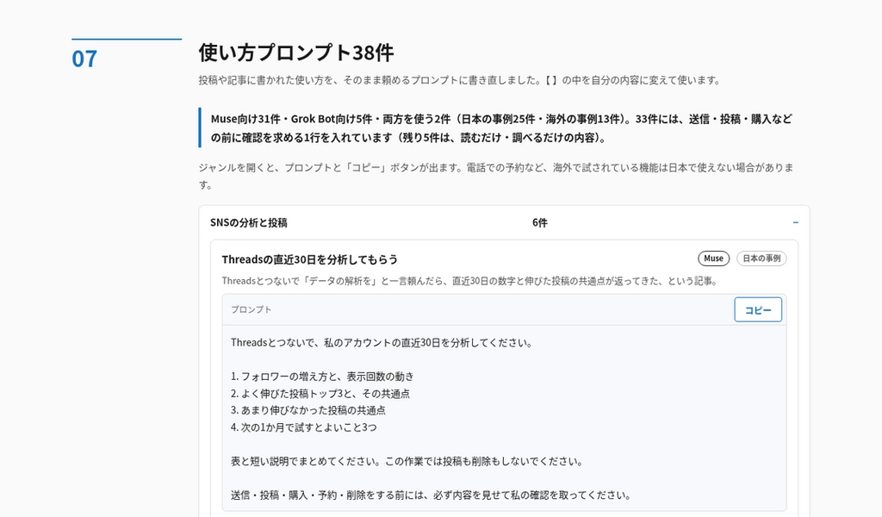Click the note beginning ジャンルを開くと

point(496,176)
